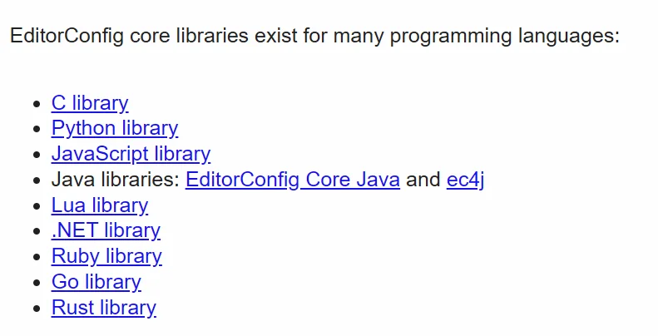
Task: Follow the Go library link
Action: click(96, 282)
